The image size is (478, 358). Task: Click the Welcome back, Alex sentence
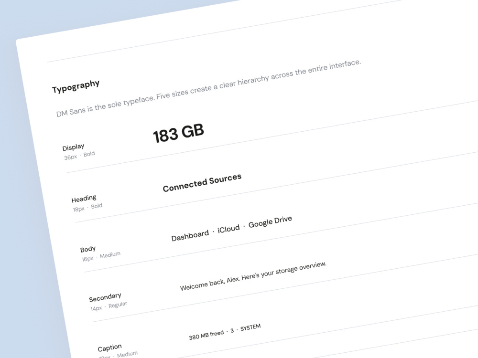(x=253, y=276)
